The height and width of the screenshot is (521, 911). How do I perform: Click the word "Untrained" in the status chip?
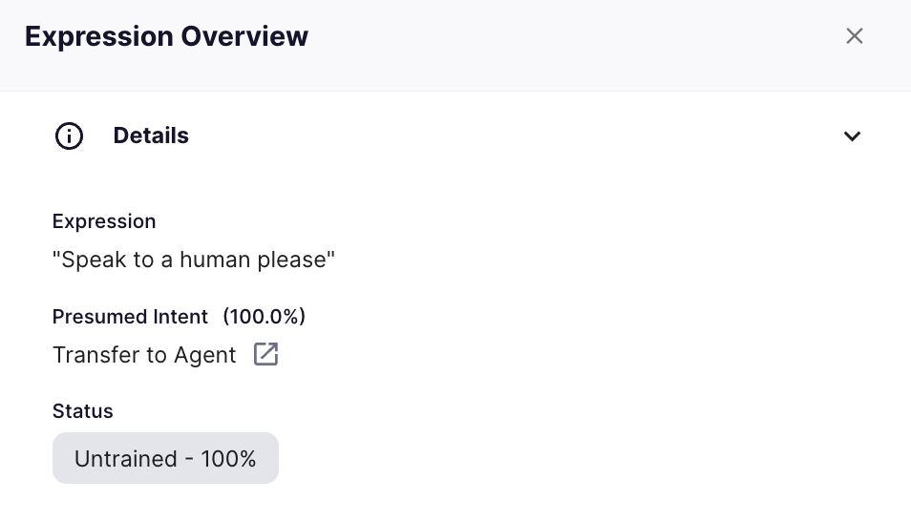click(125, 459)
